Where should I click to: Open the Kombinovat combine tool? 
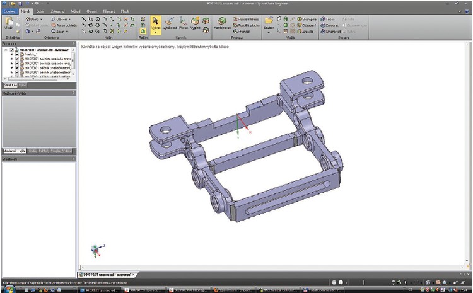point(221,25)
